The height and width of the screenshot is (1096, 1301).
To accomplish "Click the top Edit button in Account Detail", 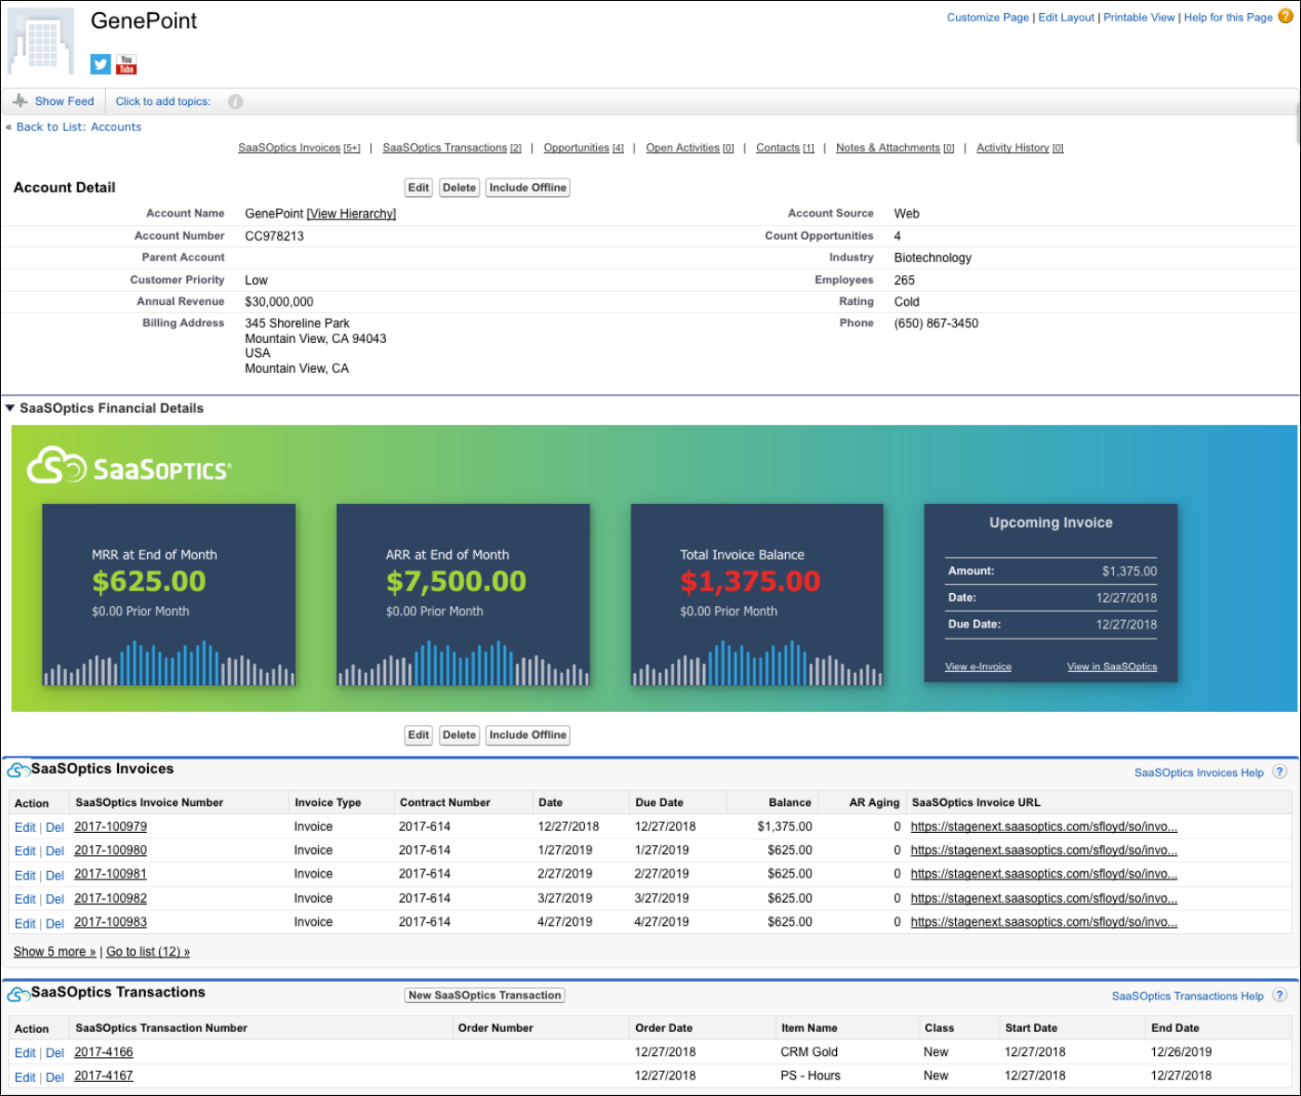I will (x=418, y=188).
